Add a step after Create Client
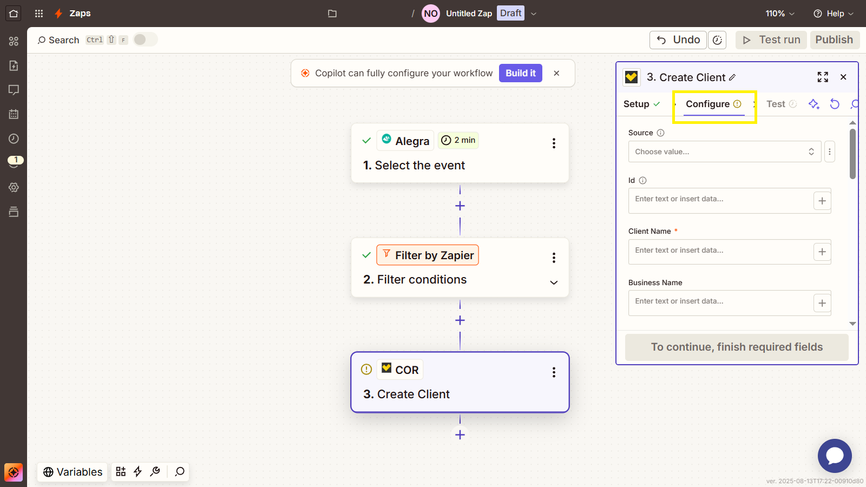The image size is (866, 487). [460, 435]
